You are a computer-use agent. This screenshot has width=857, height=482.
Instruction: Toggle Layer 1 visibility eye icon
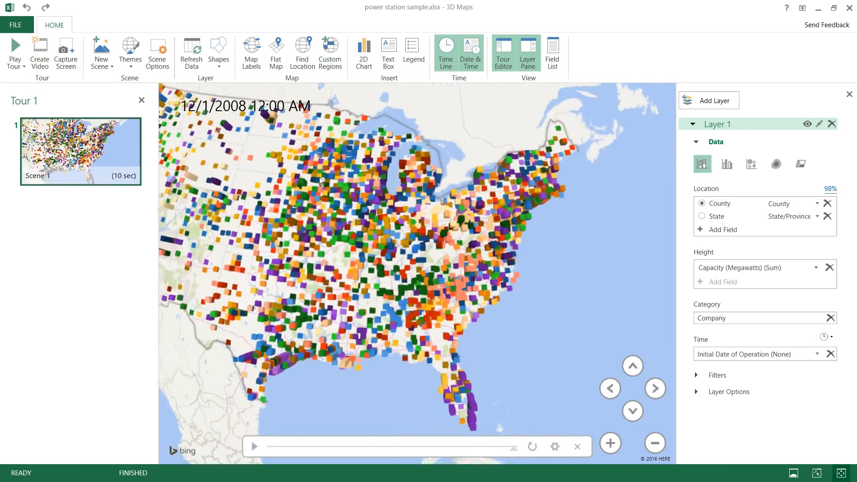click(x=807, y=124)
